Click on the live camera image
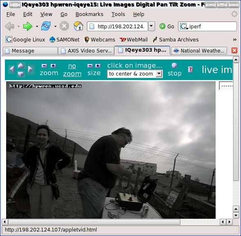 pyautogui.click(x=111, y=150)
